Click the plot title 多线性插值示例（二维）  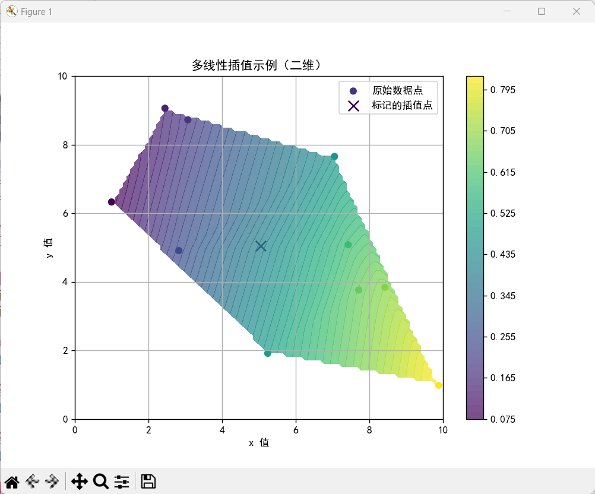tap(258, 65)
